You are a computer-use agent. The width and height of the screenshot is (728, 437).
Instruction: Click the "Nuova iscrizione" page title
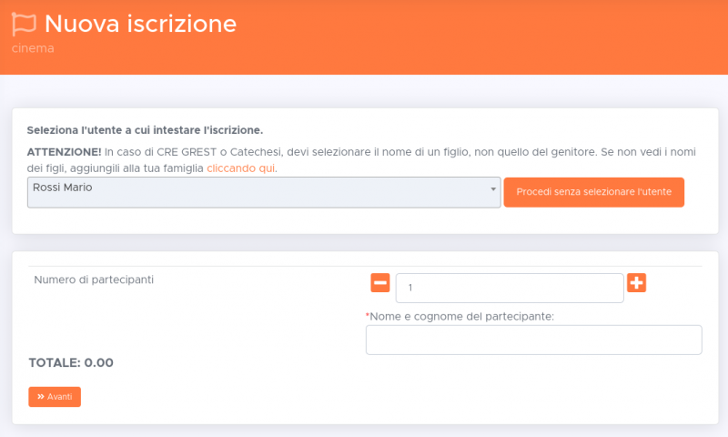tap(140, 25)
